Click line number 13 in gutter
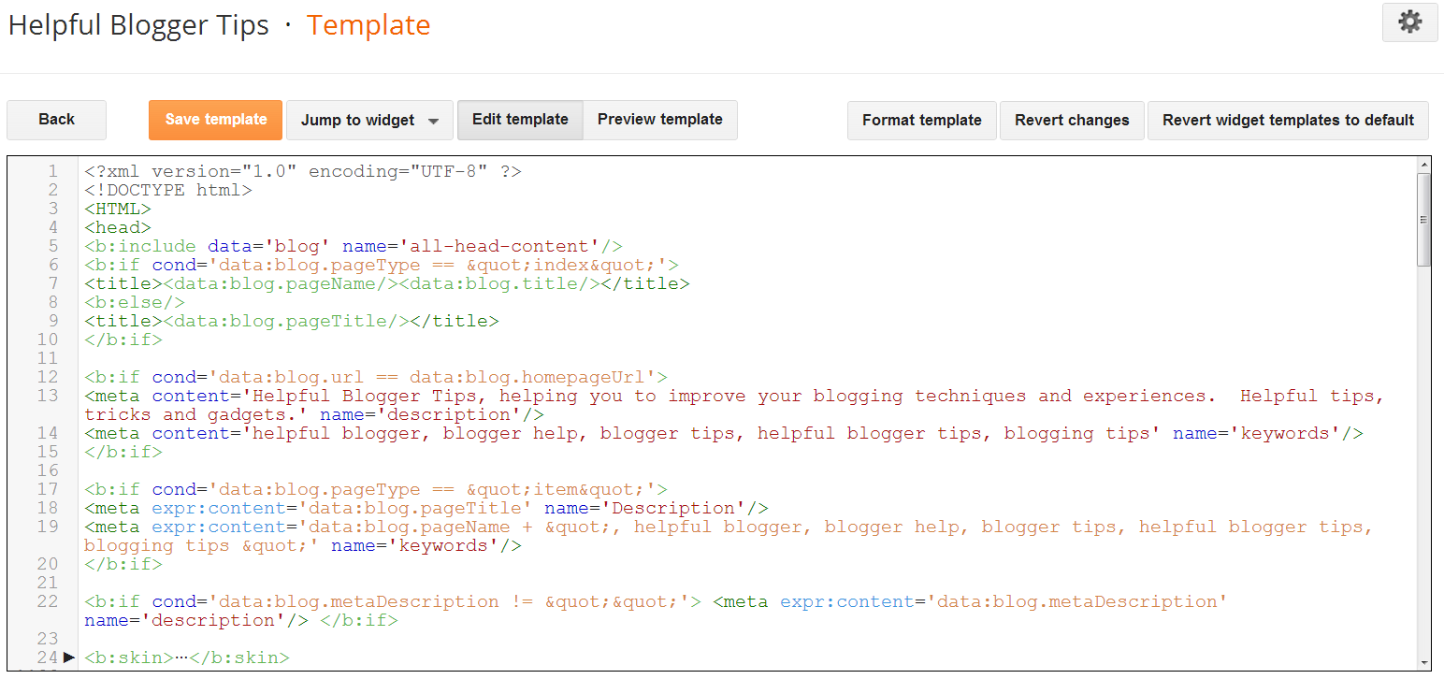This screenshot has width=1444, height=679. pyautogui.click(x=47, y=396)
